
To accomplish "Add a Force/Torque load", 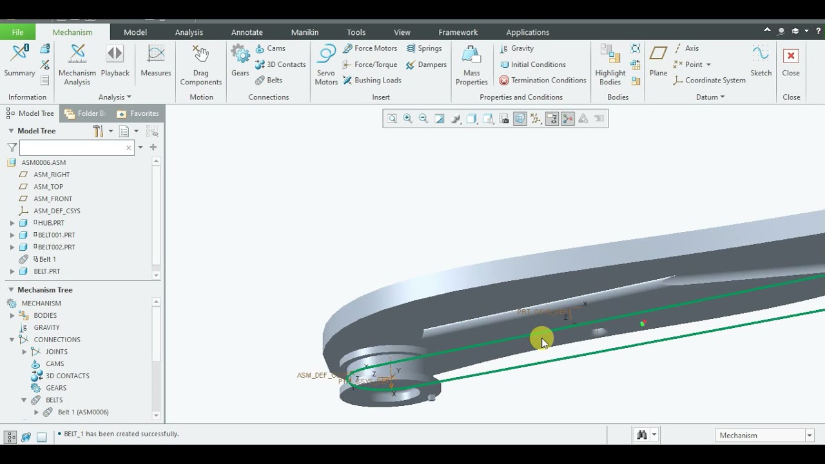I will (370, 64).
